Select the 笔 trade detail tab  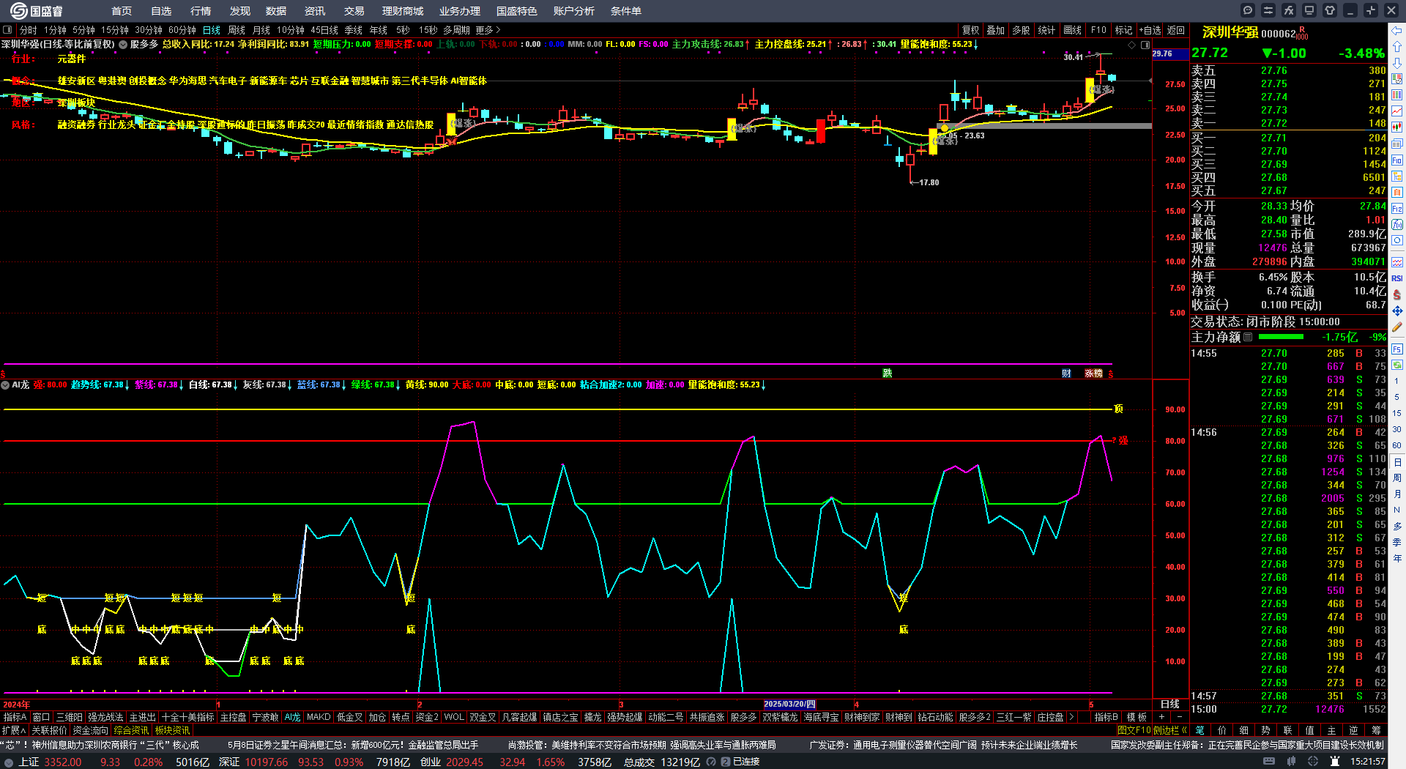click(x=1199, y=730)
